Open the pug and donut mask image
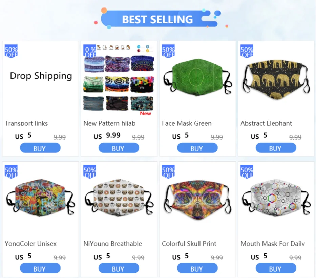Image resolution: width=316 pixels, height=278 pixels. point(119,197)
